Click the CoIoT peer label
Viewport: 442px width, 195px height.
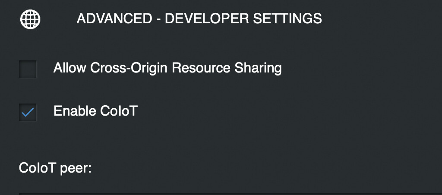pos(55,168)
